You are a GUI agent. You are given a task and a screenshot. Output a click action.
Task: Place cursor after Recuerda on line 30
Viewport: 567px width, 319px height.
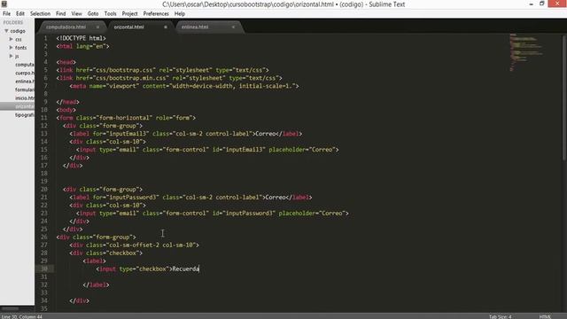pos(199,269)
